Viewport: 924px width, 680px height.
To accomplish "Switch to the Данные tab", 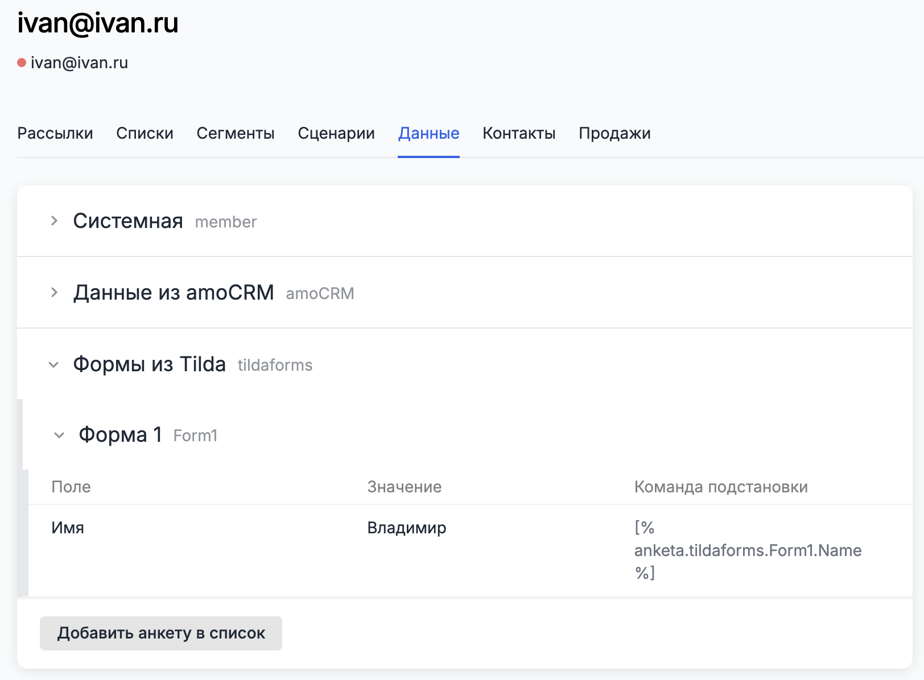I will coord(428,133).
